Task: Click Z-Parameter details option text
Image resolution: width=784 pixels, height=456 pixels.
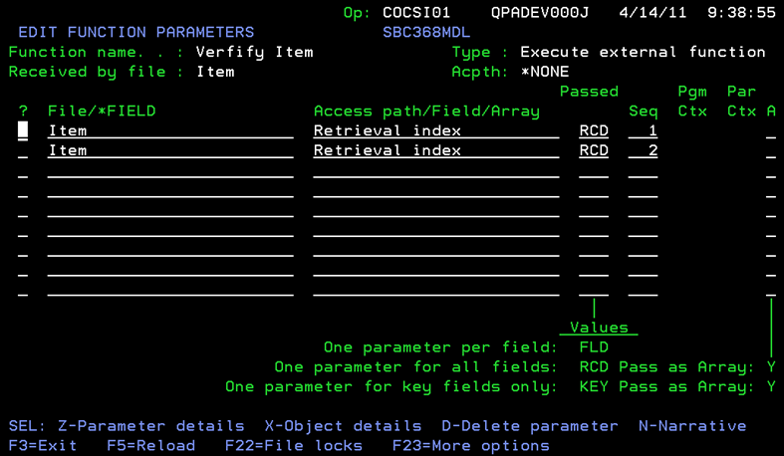Action: 151,426
